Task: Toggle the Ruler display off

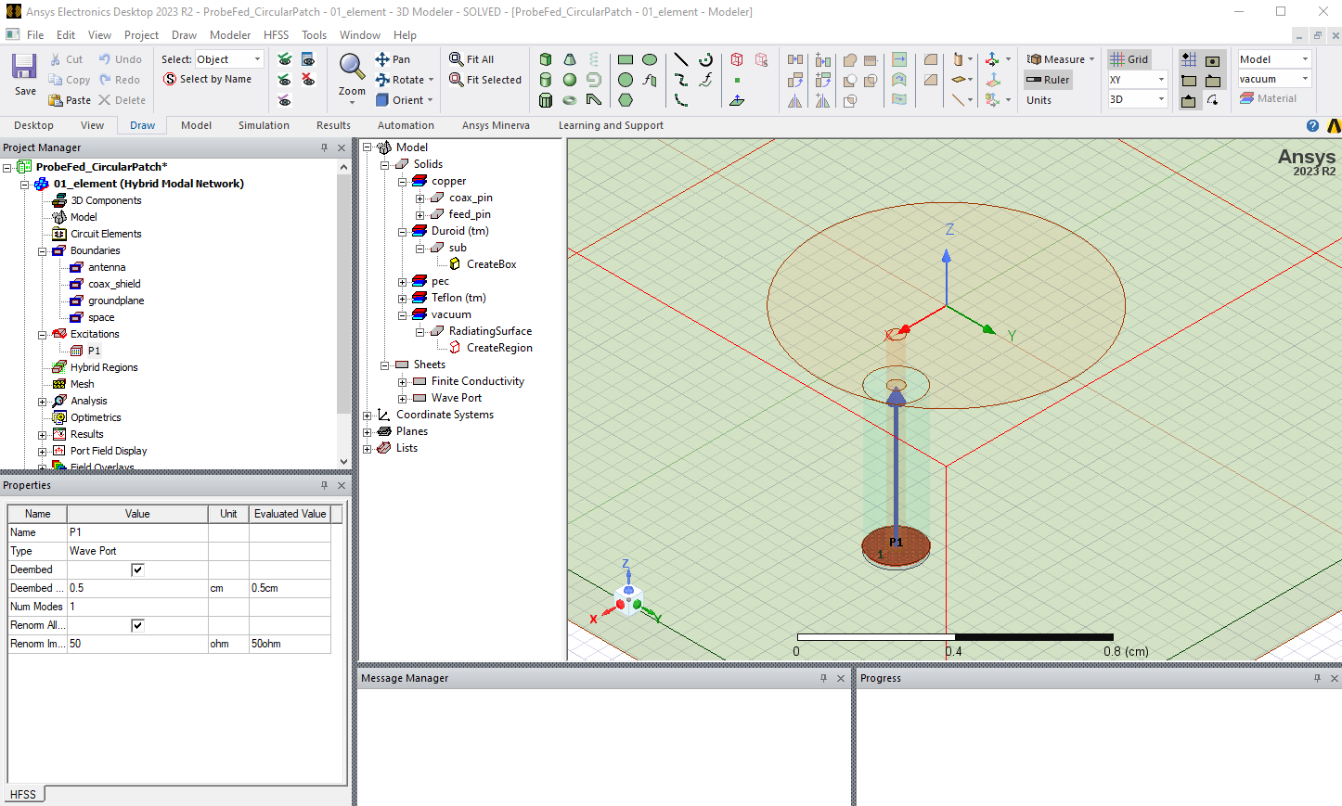Action: 1047,79
